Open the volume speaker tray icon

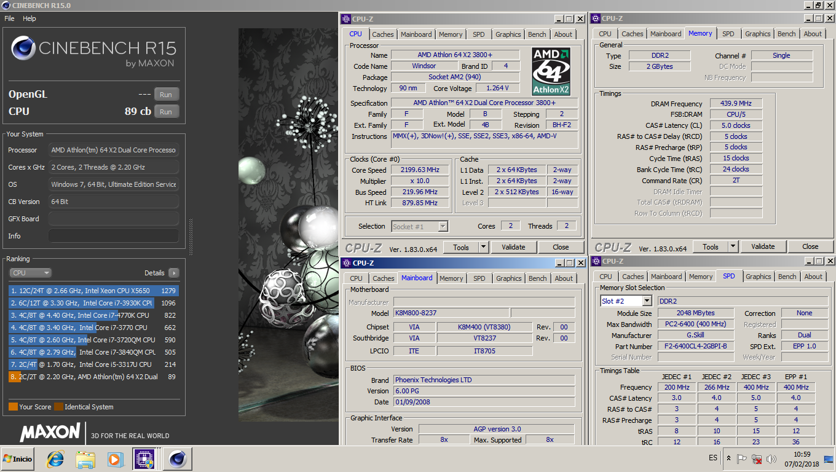772,458
